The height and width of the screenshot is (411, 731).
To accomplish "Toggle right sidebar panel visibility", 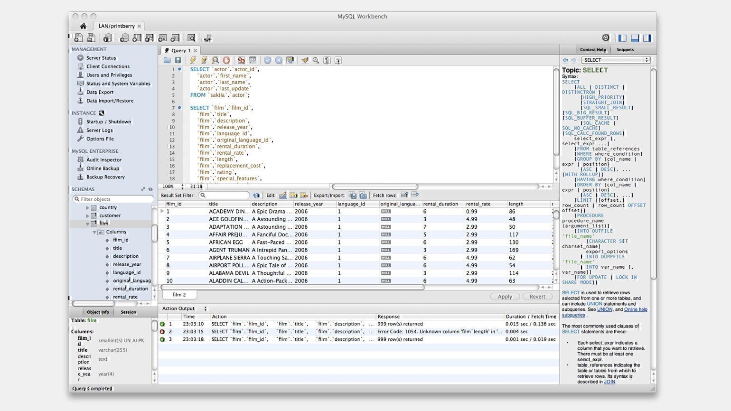I will [x=647, y=38].
